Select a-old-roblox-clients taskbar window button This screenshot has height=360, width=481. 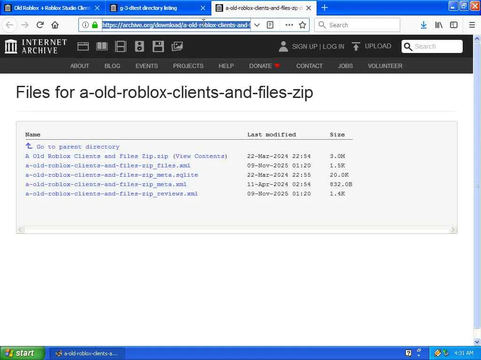[87, 353]
